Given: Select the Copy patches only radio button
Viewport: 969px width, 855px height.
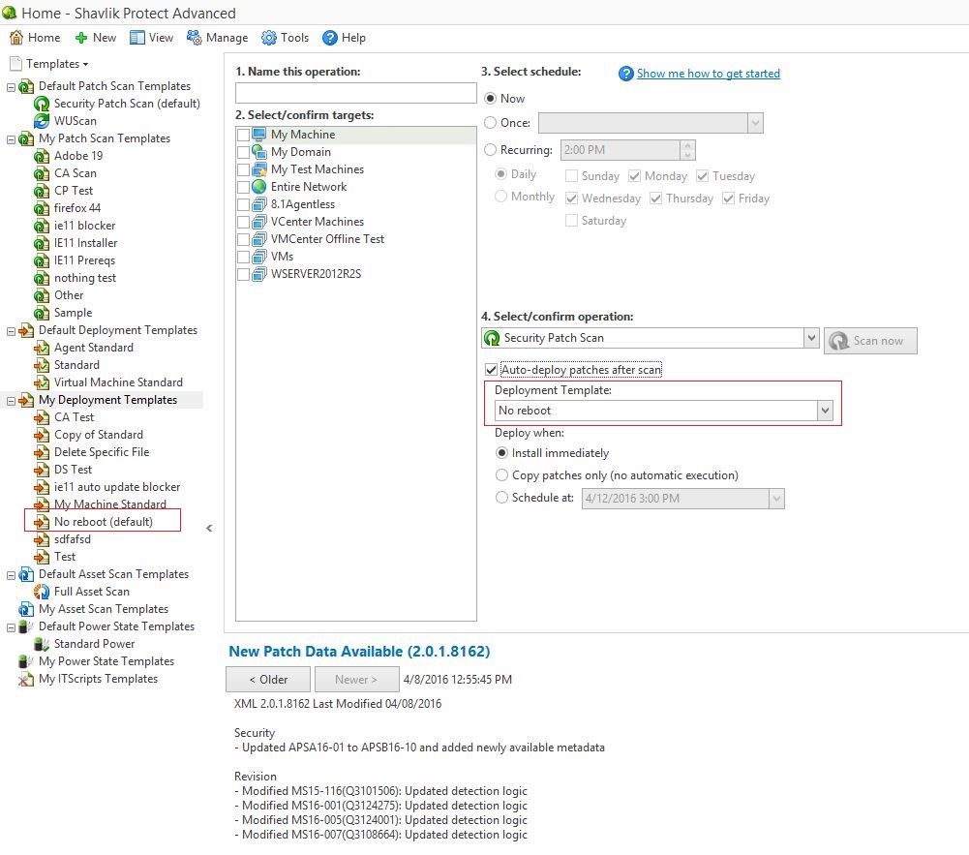Looking at the screenshot, I should (x=501, y=474).
